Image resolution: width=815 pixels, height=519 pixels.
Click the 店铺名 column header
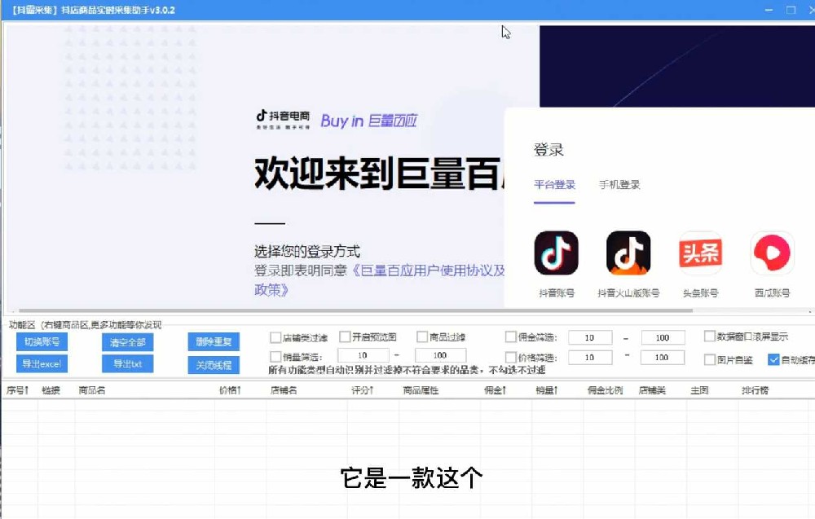click(284, 390)
